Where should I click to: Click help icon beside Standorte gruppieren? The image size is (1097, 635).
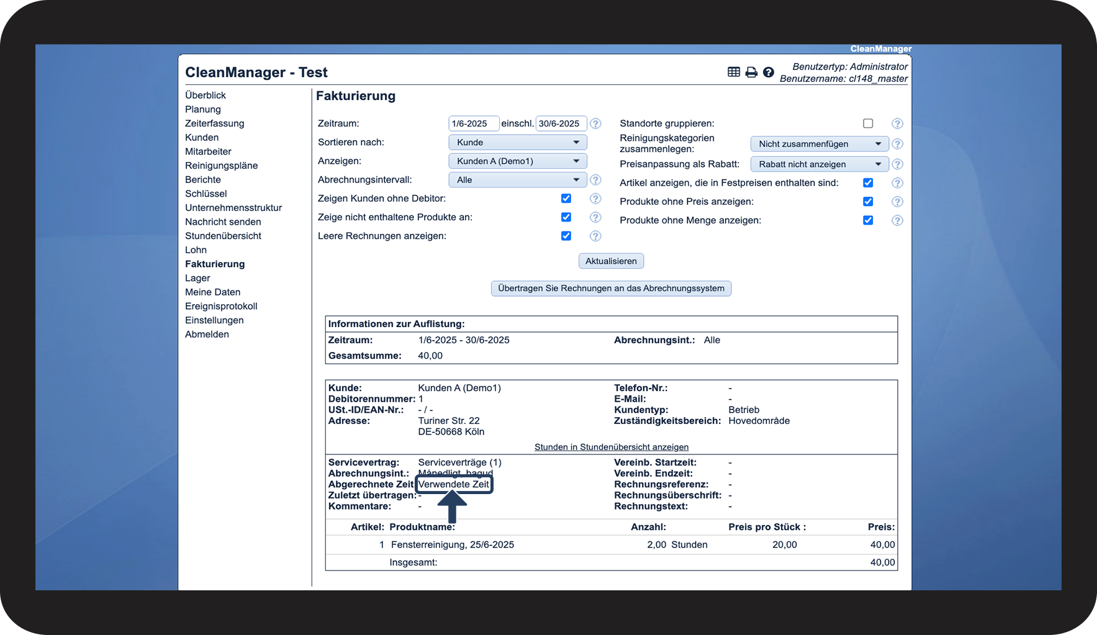tap(897, 124)
